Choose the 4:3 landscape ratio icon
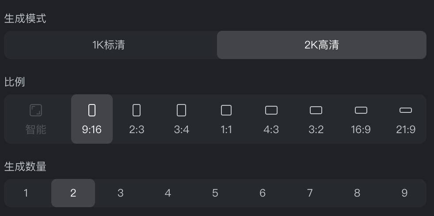This screenshot has height=216, width=434. click(271, 110)
